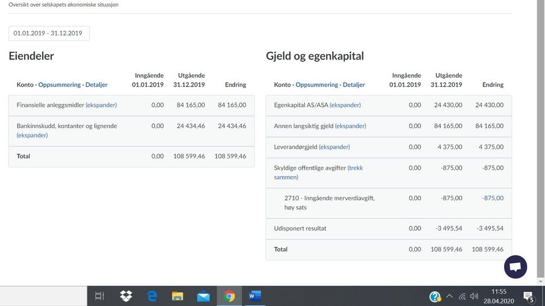Open the notification action center

click(x=529, y=296)
